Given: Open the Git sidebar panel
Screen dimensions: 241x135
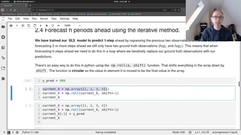Looking at the screenshot, I should click(3, 48).
